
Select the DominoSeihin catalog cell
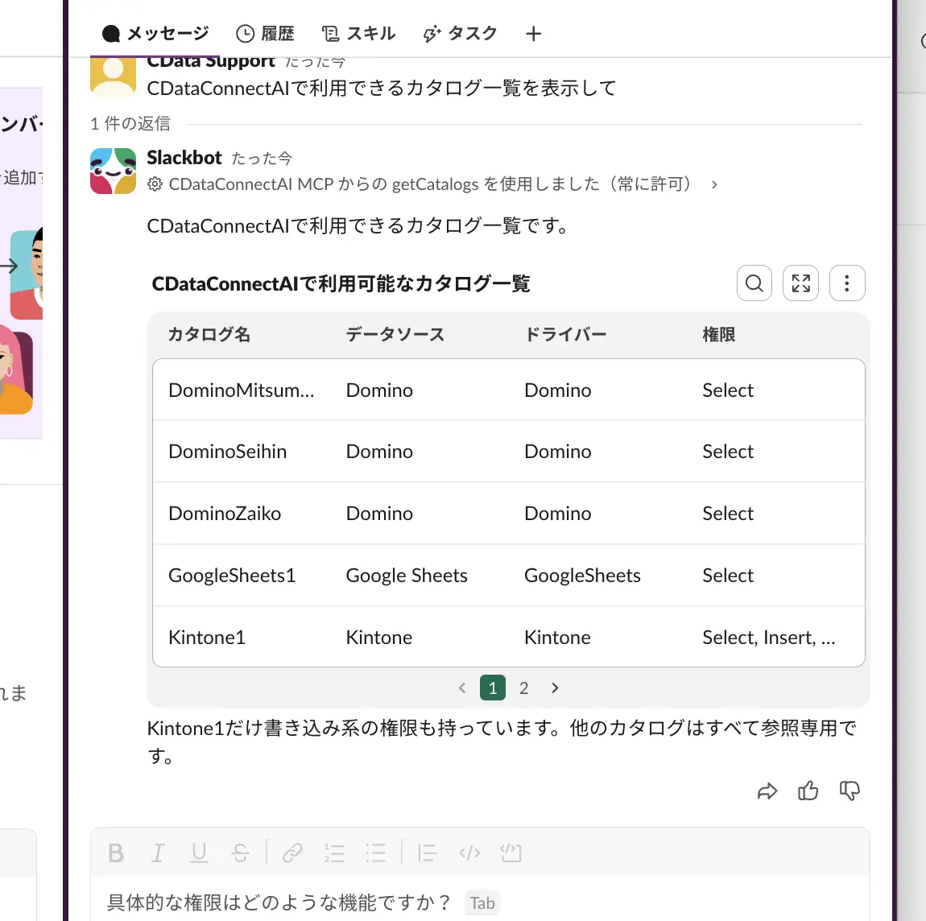(227, 452)
